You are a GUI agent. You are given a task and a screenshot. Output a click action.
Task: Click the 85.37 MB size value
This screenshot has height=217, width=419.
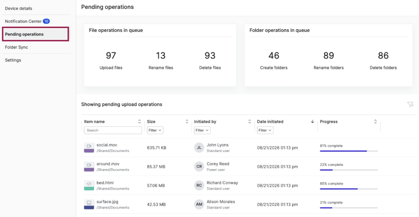(x=156, y=167)
